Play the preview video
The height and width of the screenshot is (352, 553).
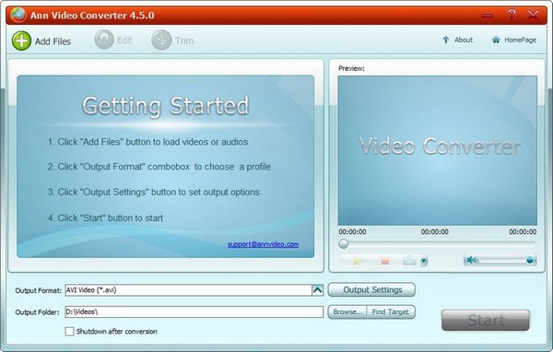point(358,261)
